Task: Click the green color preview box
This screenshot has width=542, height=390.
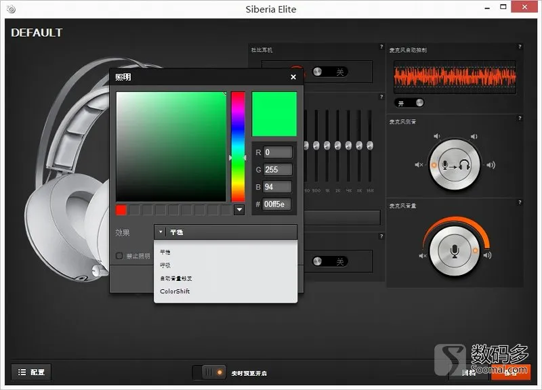Action: 274,114
